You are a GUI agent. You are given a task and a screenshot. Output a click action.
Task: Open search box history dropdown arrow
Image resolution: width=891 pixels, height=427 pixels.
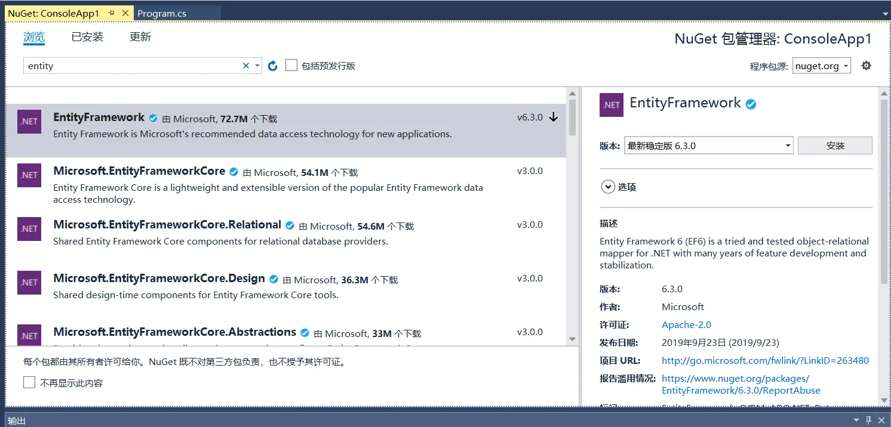point(257,66)
